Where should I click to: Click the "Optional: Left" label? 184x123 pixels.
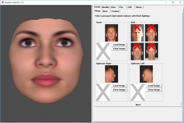click(137, 63)
